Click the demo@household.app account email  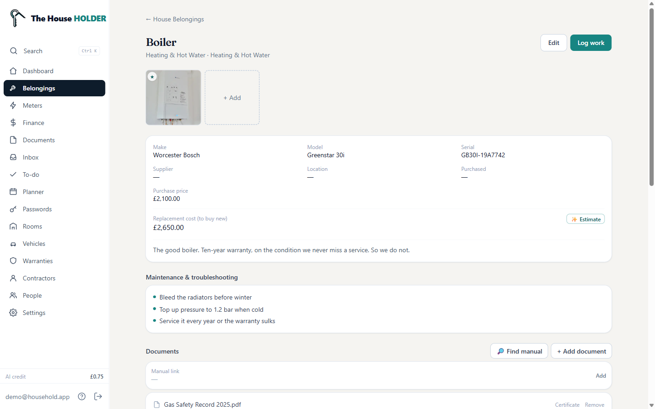pyautogui.click(x=37, y=397)
